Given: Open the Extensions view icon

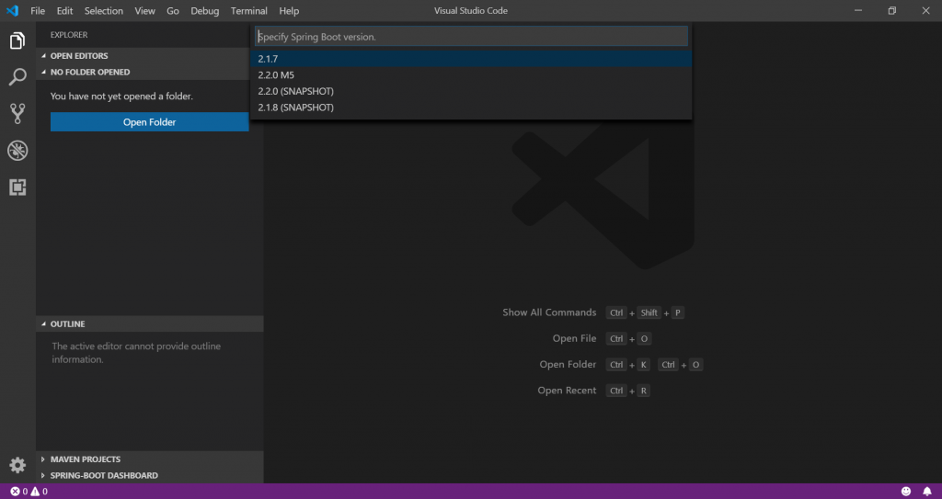Looking at the screenshot, I should 17,187.
